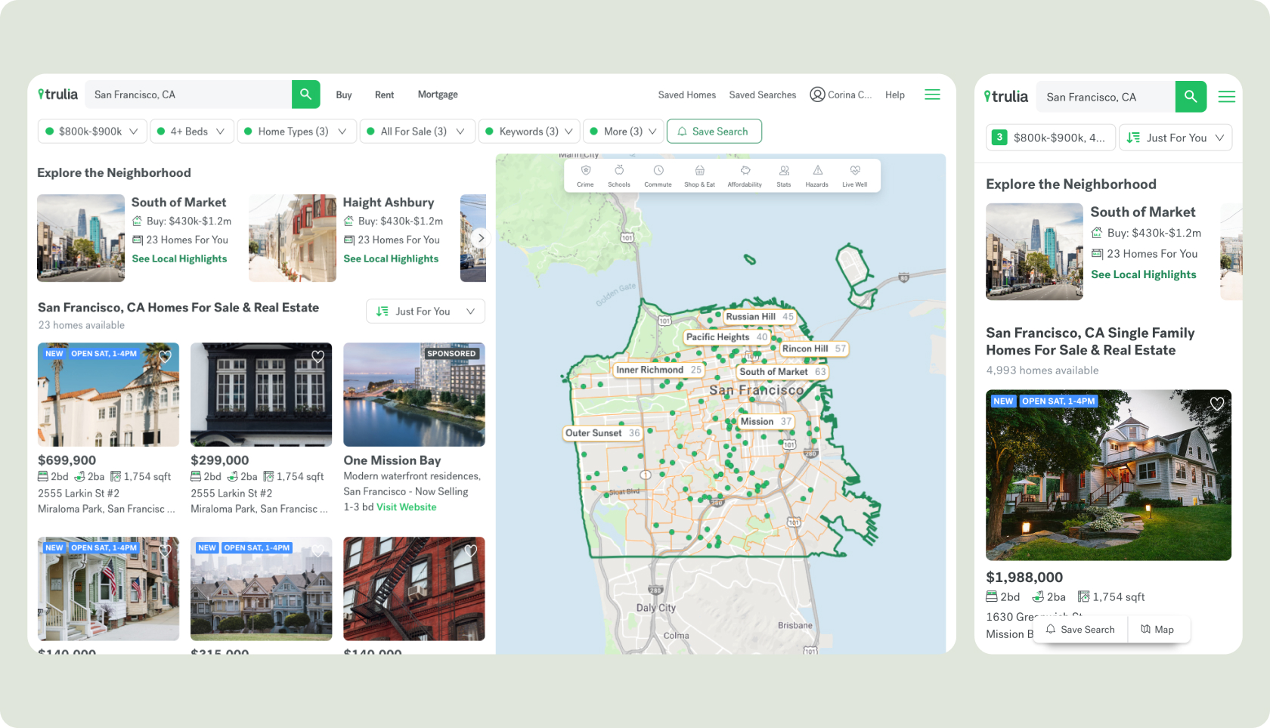Viewport: 1270px width, 728px height.
Task: Expand the Home Types (3) filter
Action: click(296, 131)
